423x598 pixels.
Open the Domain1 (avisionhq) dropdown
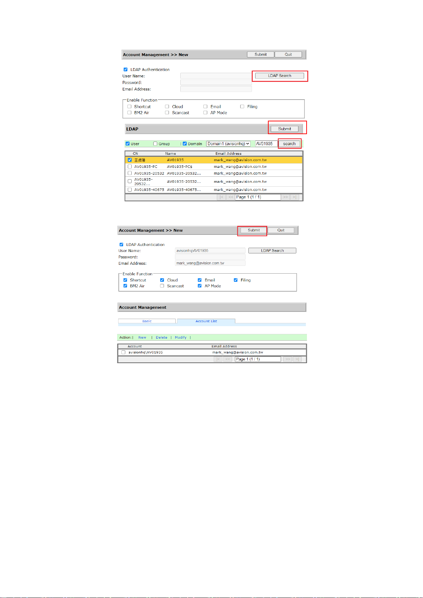228,144
